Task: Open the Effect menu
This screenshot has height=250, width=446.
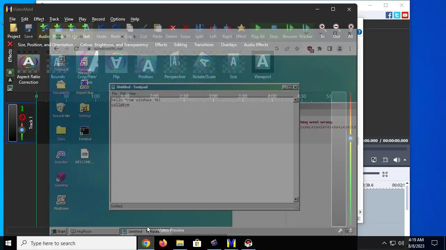Action: tap(39, 19)
